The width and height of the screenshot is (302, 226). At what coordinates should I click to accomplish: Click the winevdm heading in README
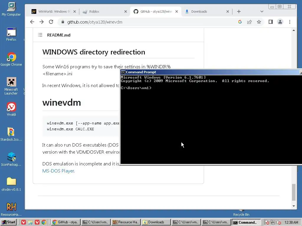[x=62, y=102]
